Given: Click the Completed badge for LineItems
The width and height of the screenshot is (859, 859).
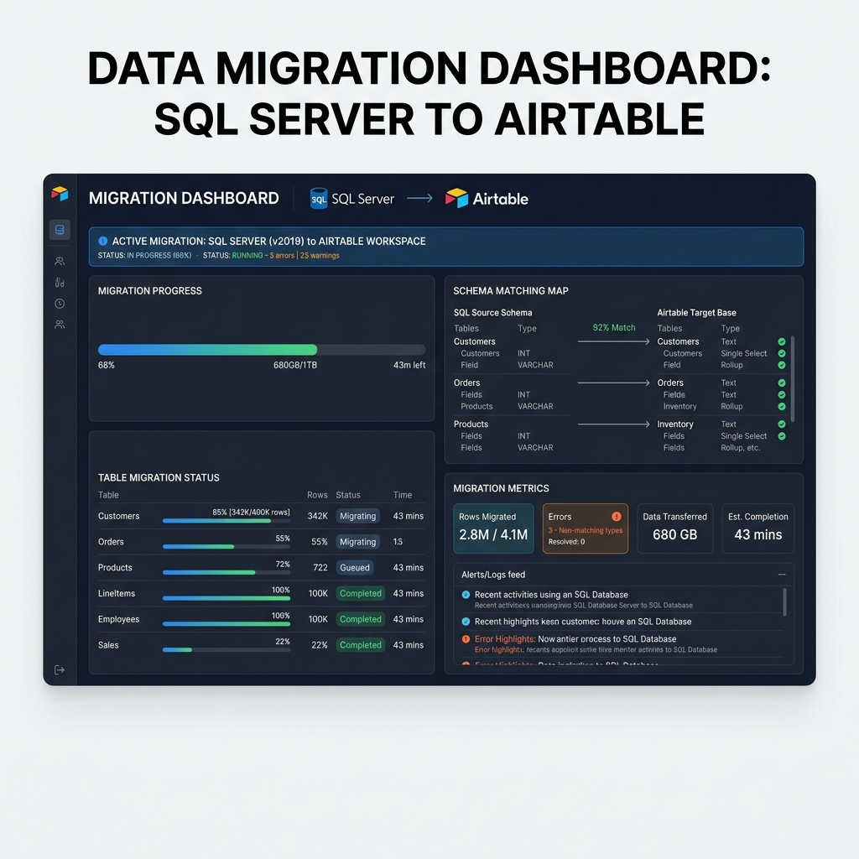Looking at the screenshot, I should coord(361,593).
